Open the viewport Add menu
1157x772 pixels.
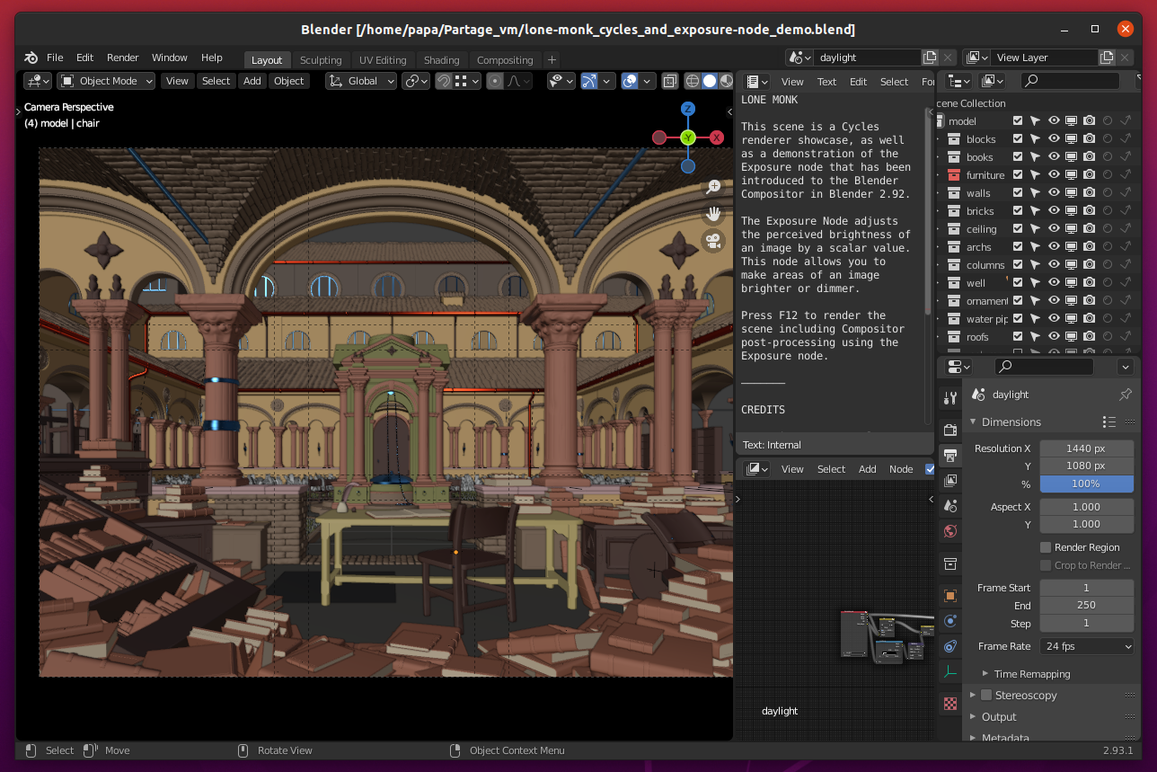click(x=252, y=81)
